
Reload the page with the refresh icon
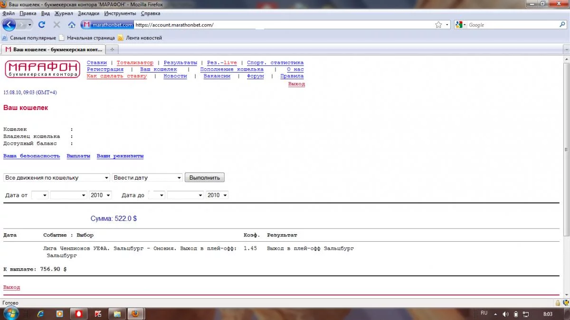(x=42, y=25)
